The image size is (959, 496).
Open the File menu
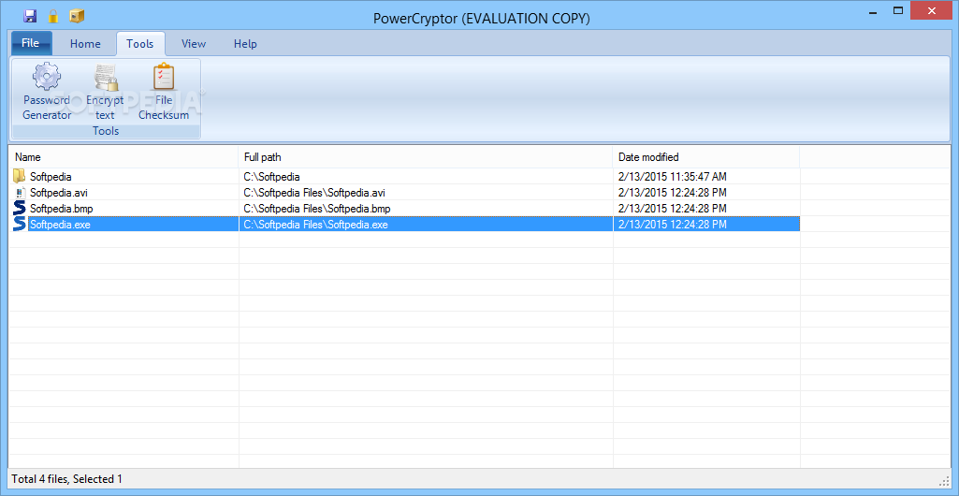tap(31, 43)
